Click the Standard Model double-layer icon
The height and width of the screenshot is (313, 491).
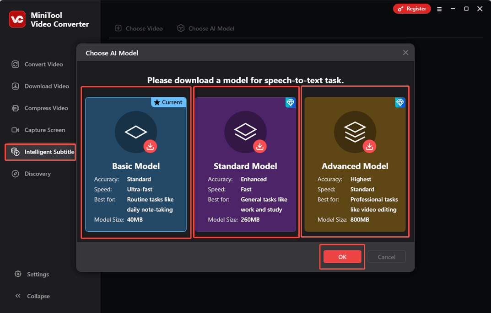pyautogui.click(x=245, y=131)
